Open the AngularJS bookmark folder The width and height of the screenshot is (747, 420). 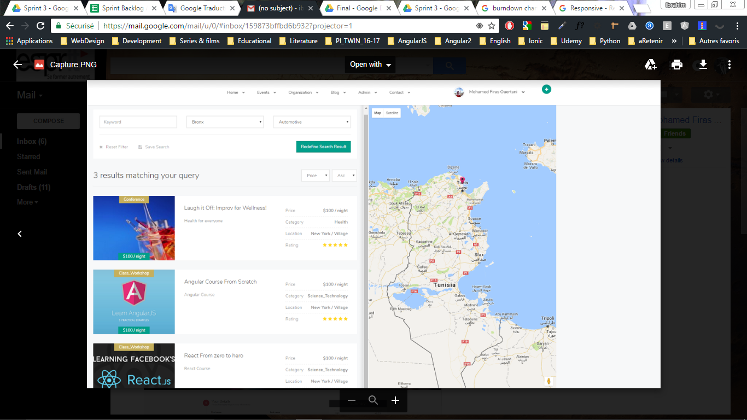(x=407, y=41)
